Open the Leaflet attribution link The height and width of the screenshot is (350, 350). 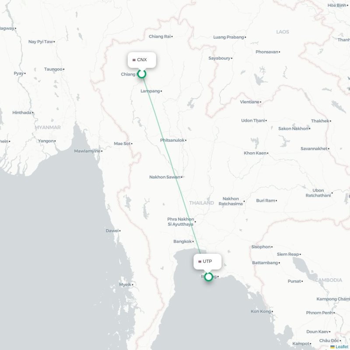click(x=343, y=346)
